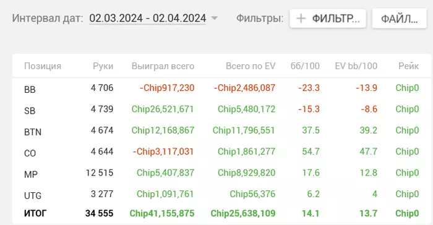Click the Chip41,155,875 total winnings value
The image size is (433, 225).
click(x=162, y=213)
